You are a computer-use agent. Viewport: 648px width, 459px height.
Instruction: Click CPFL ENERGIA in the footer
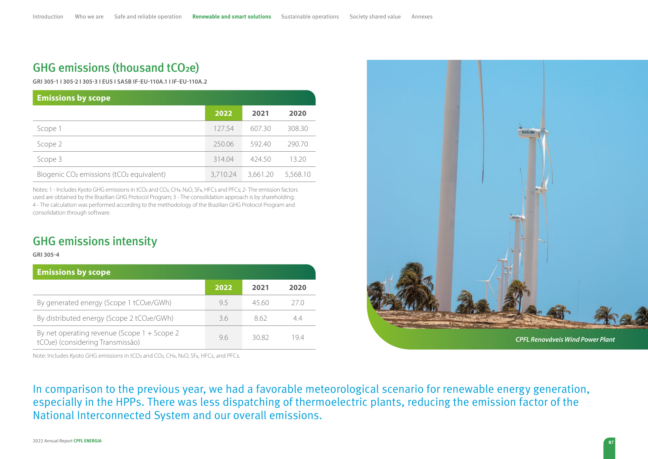pyautogui.click(x=88, y=441)
